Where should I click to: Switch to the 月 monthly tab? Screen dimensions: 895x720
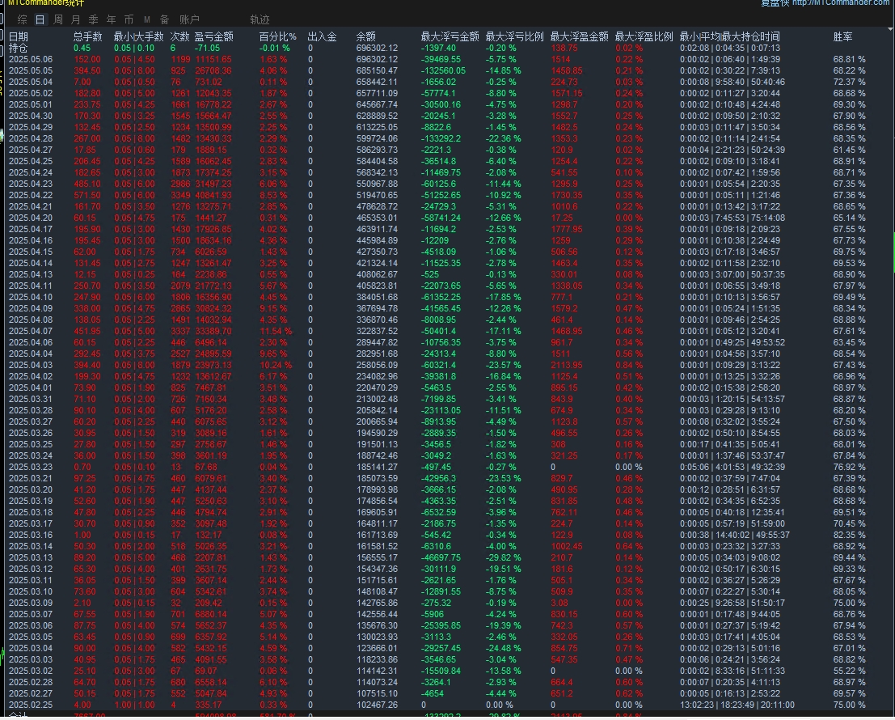pos(75,20)
